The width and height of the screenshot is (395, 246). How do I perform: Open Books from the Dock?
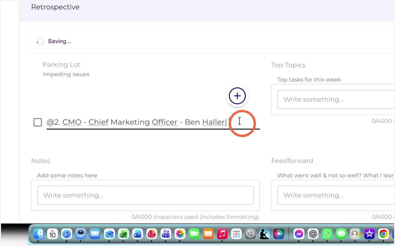click(x=208, y=234)
